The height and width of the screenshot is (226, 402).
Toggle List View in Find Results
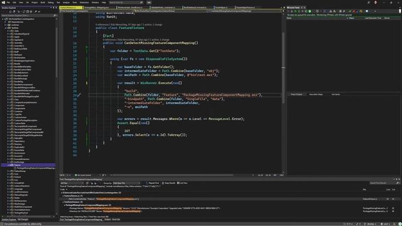point(182,183)
